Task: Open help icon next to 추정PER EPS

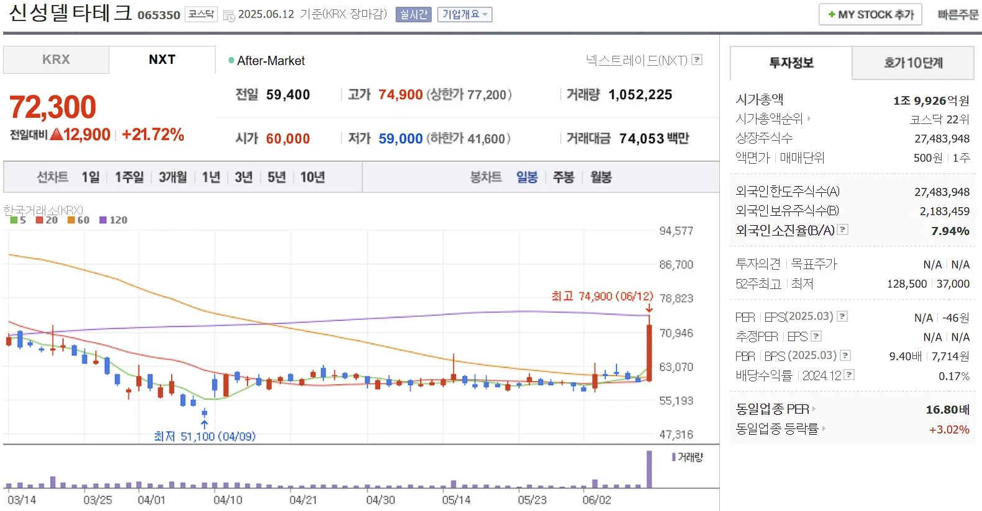Action: point(816,336)
